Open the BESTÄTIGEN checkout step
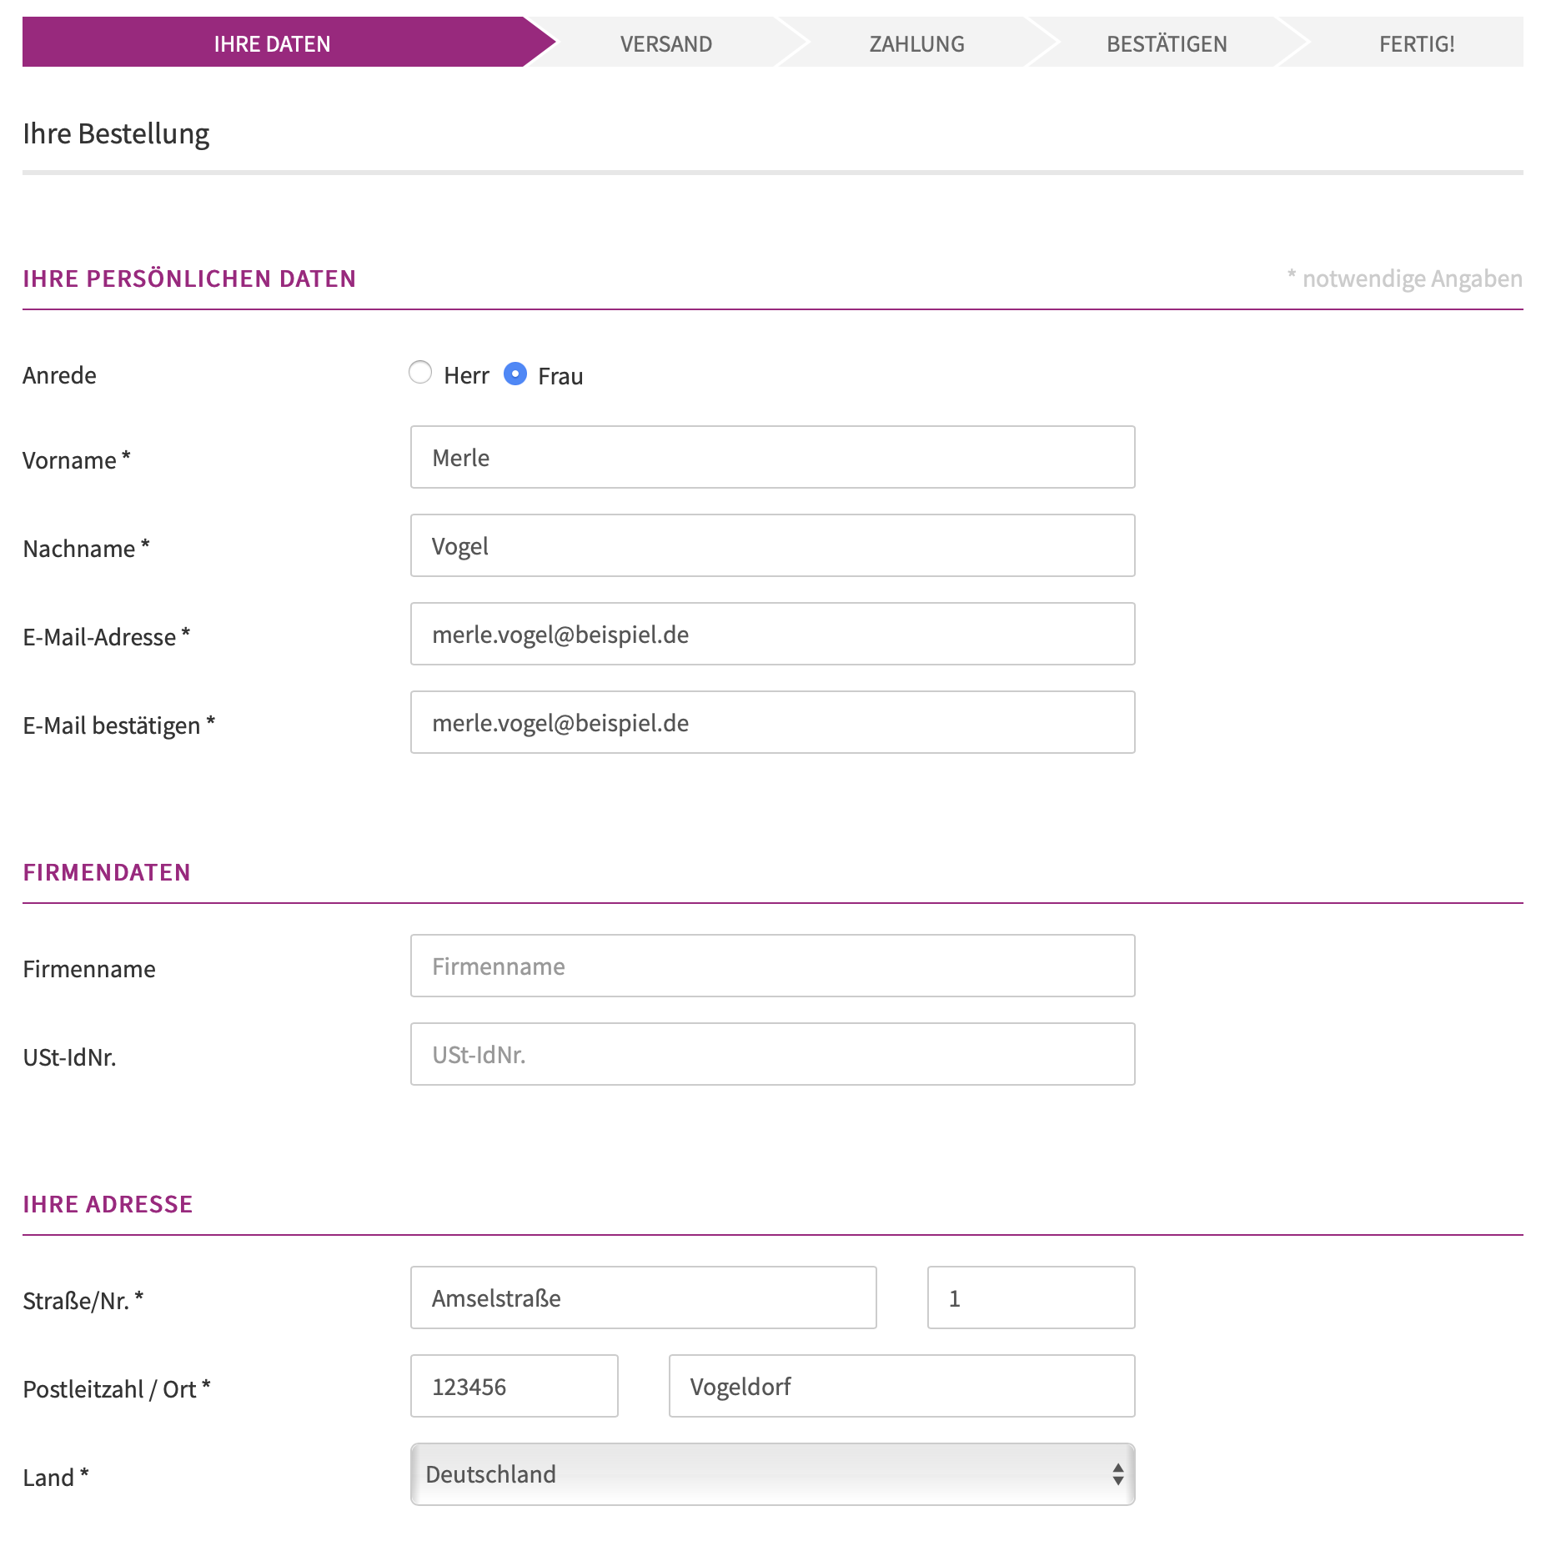This screenshot has height=1556, width=1541. 1167,43
